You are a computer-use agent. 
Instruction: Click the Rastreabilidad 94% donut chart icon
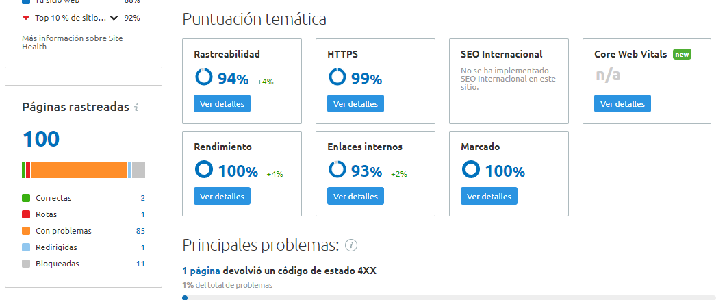pos(203,77)
